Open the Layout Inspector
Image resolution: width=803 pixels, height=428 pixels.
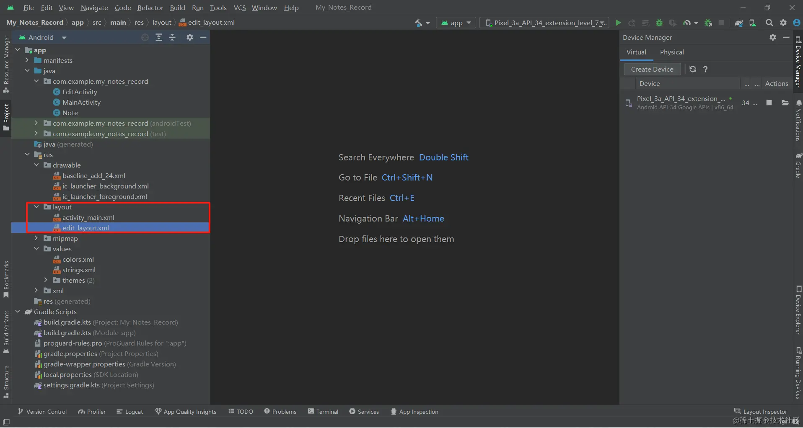[x=761, y=412]
